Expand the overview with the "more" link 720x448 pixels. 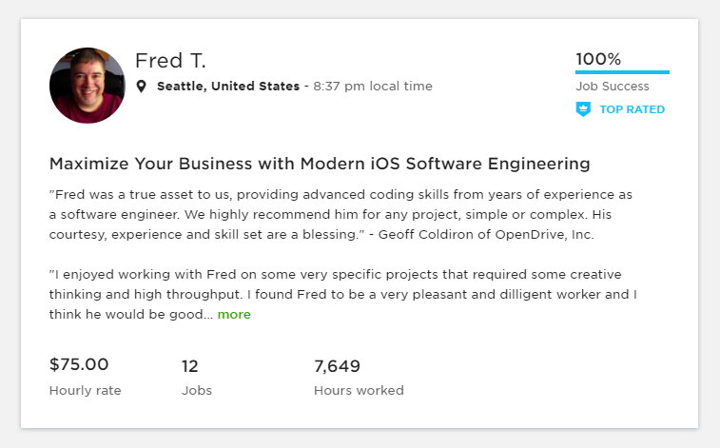234,314
